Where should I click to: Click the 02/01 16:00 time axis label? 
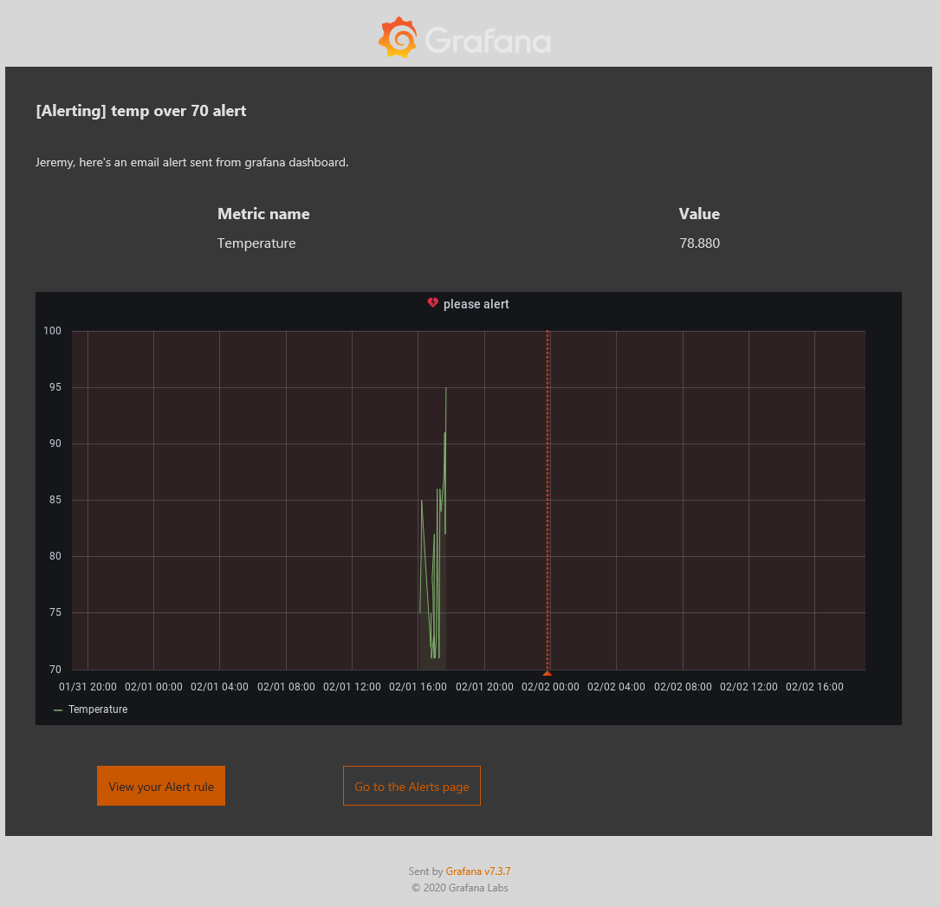[x=418, y=687]
